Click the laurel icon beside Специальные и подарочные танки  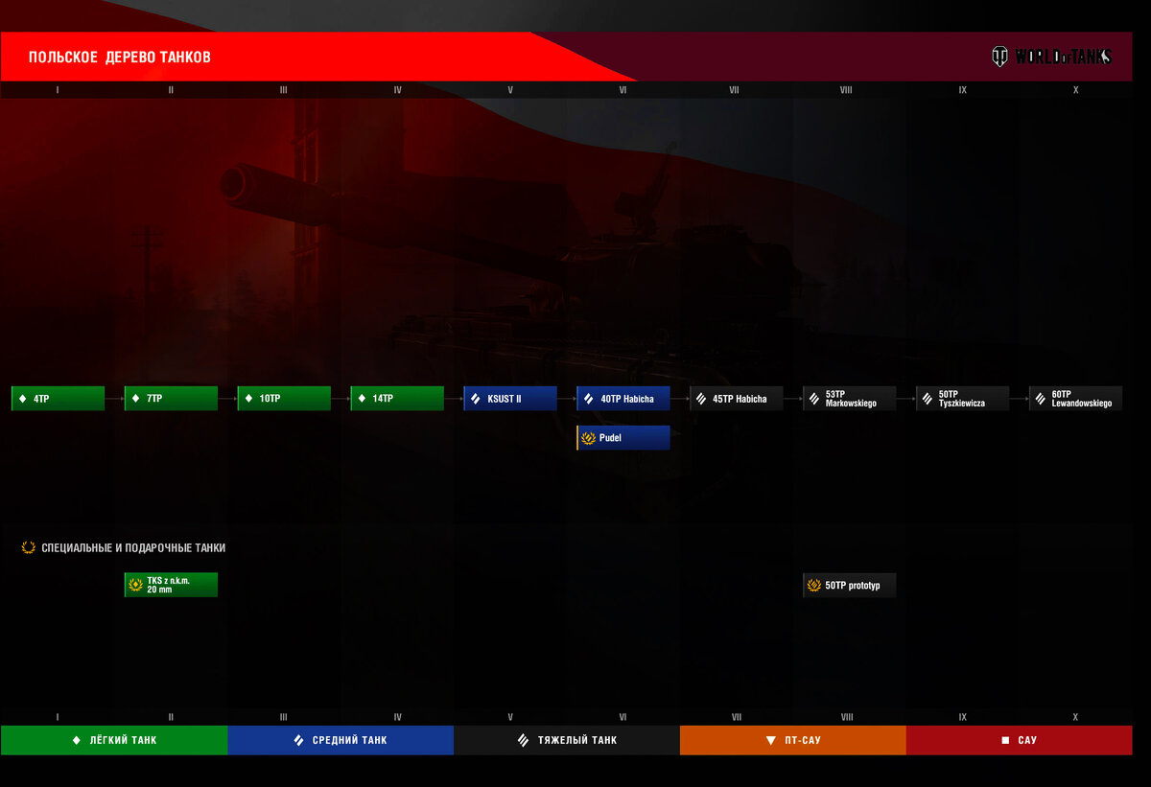pos(29,548)
